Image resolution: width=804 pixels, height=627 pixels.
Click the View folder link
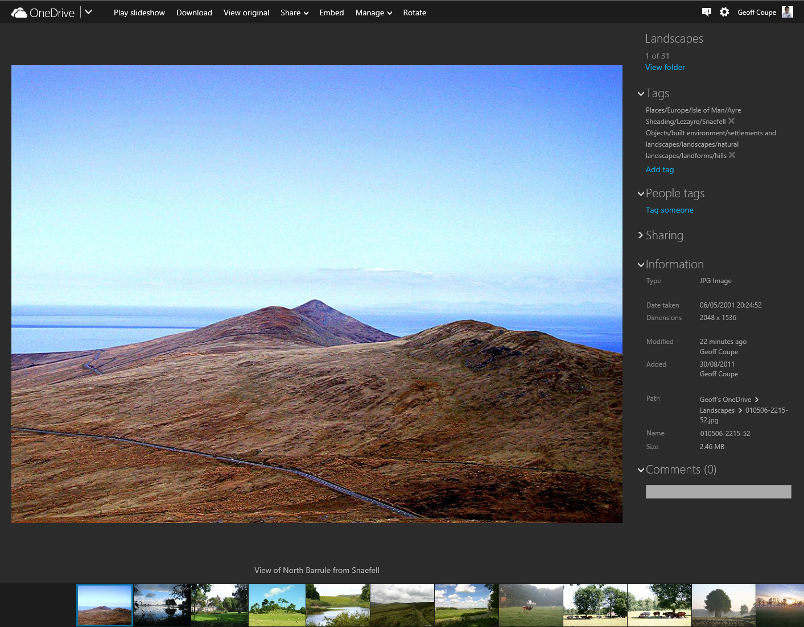(665, 67)
